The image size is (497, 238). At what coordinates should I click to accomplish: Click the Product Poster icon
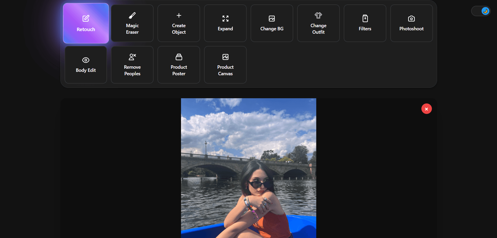(179, 57)
